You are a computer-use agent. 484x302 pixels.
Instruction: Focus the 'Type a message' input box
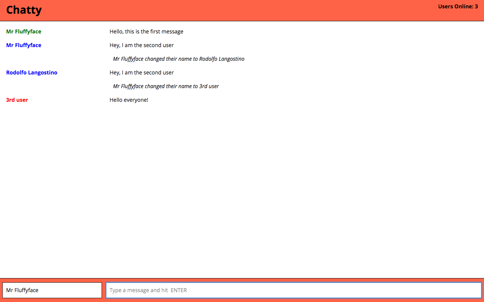click(293, 290)
